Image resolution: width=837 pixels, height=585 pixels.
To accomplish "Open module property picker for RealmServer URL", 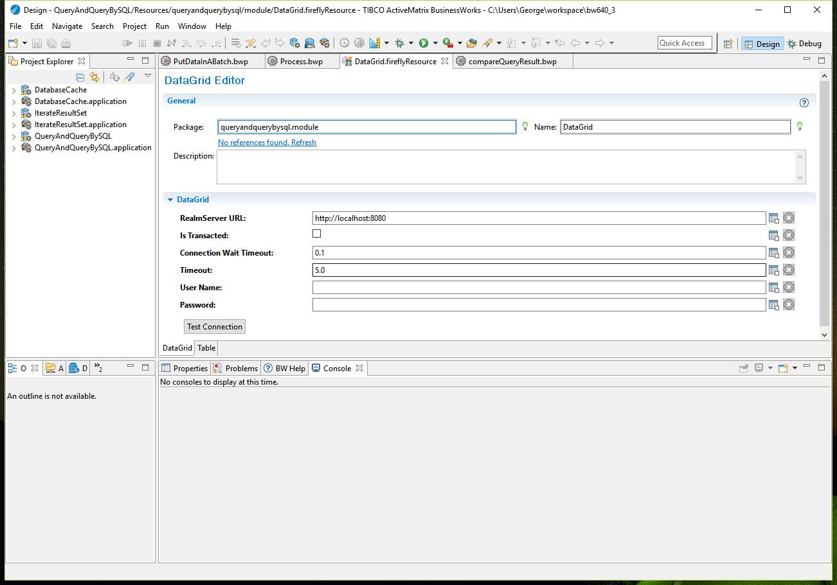I will 774,218.
